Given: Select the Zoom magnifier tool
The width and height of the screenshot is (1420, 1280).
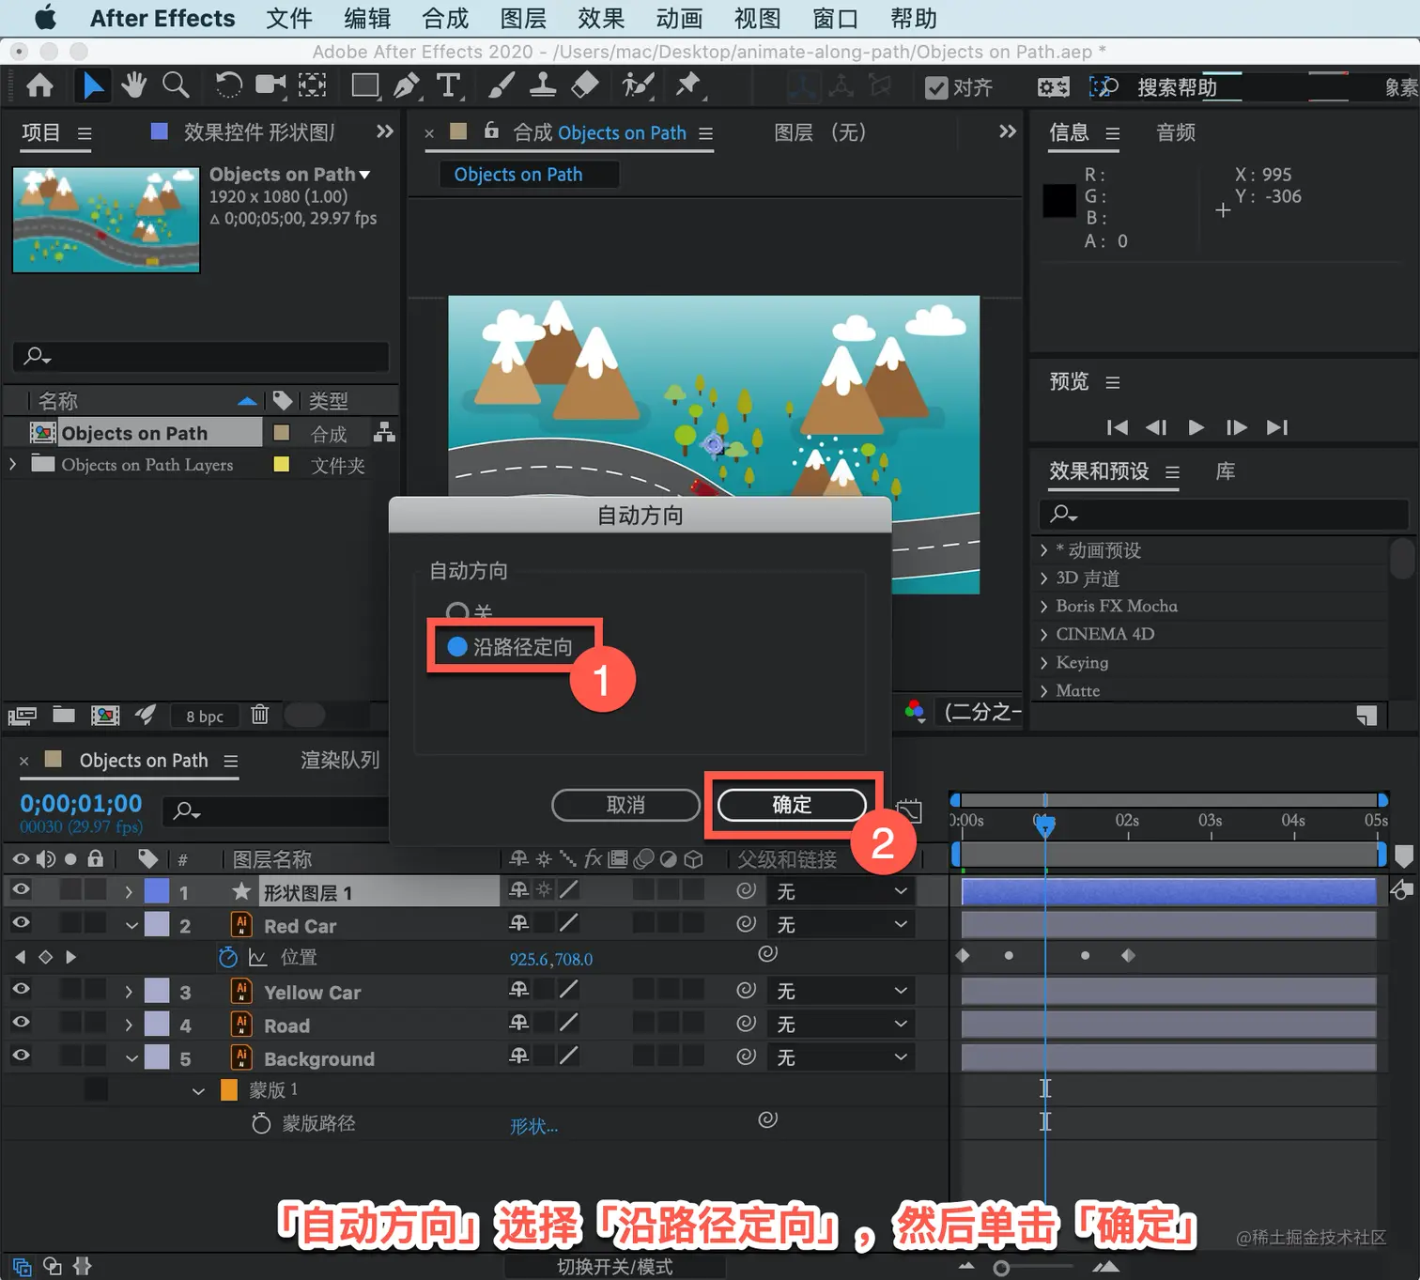Looking at the screenshot, I should click(176, 85).
